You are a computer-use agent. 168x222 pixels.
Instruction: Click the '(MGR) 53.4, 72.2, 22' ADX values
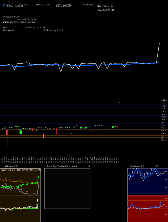pyautogui.click(x=35, y=28)
